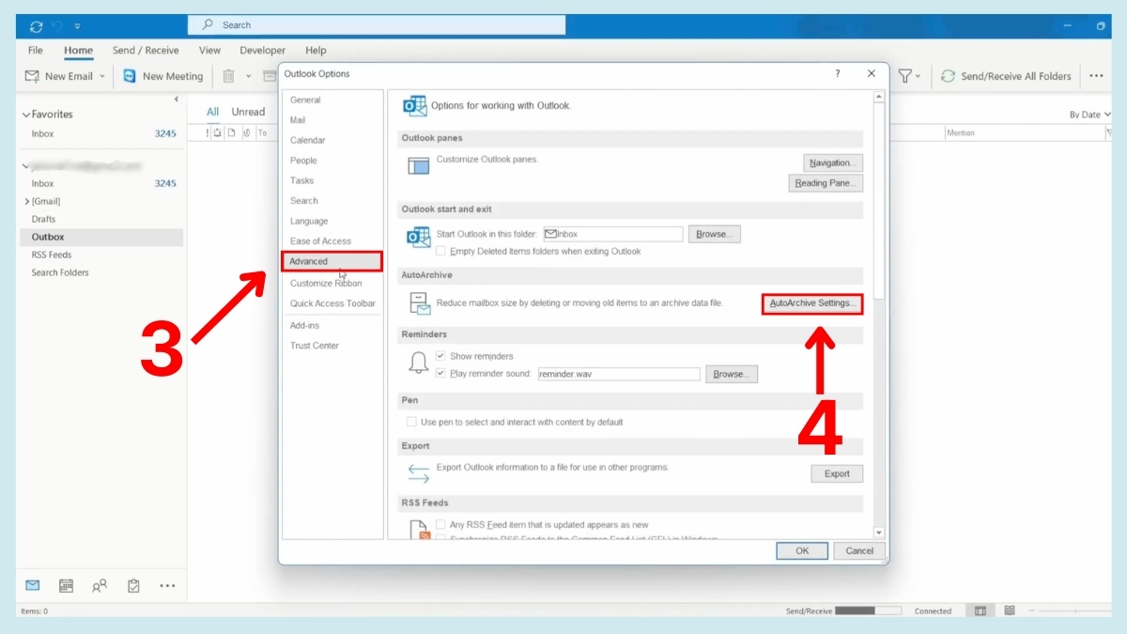The height and width of the screenshot is (634, 1127).
Task: Open People view icon in bottom navigation
Action: tap(100, 585)
